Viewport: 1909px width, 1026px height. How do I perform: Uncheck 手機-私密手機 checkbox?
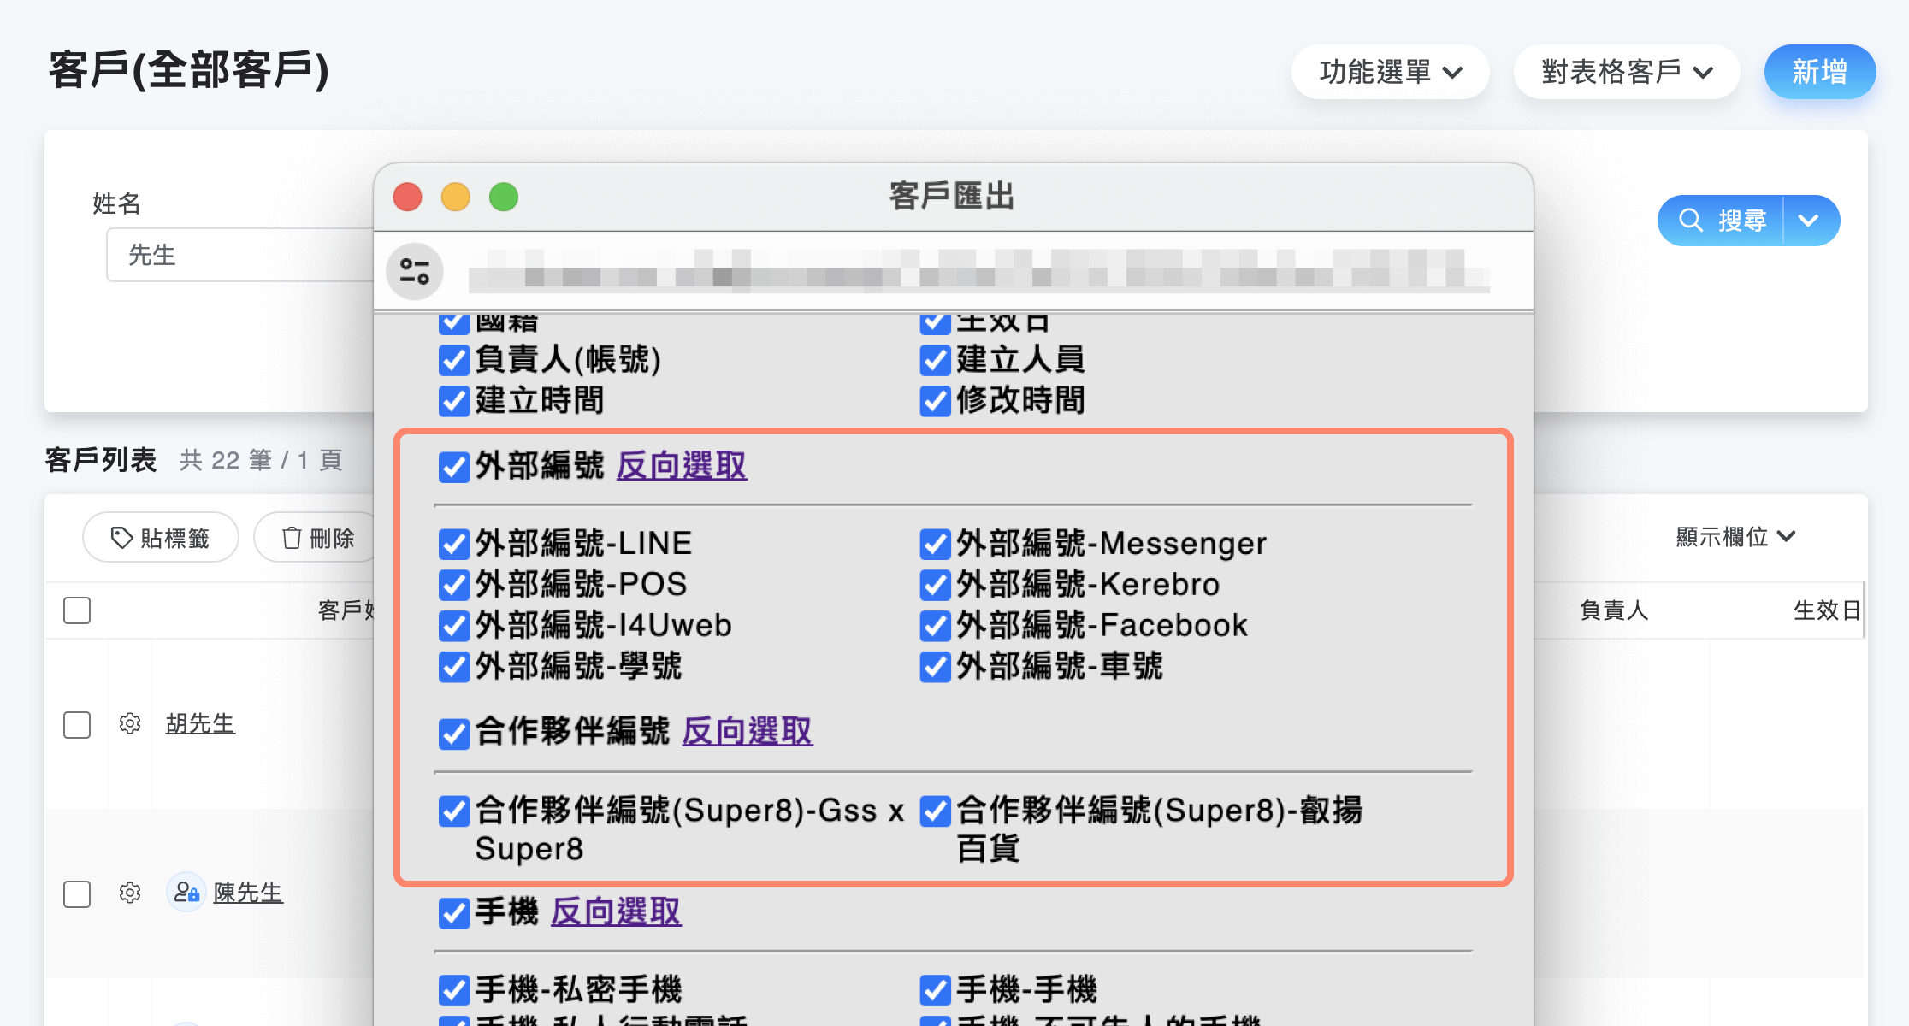454,990
